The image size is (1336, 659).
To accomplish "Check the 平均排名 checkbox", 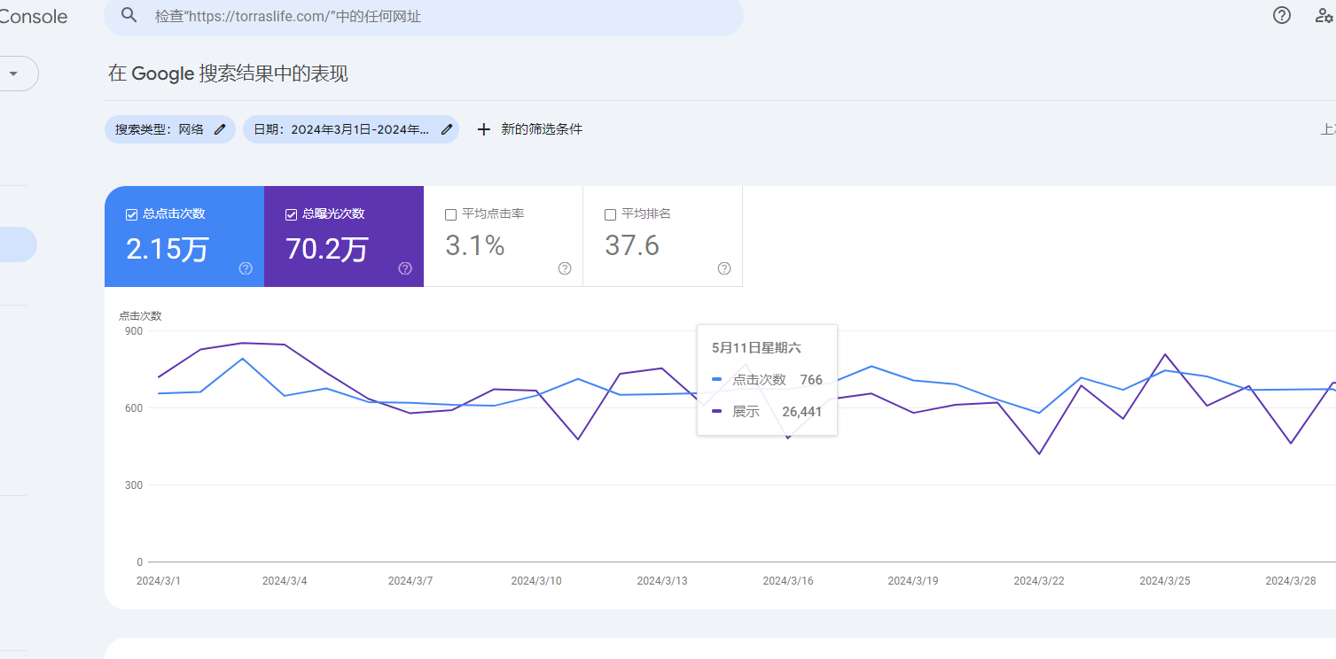I will click(610, 214).
